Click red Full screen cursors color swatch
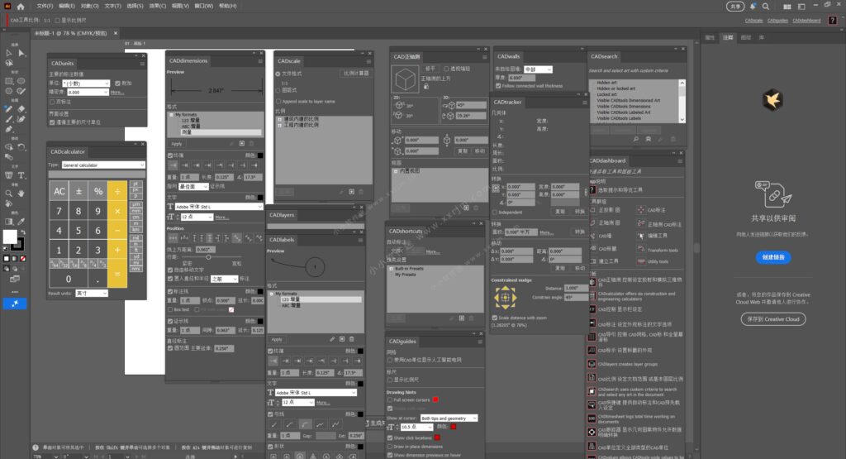Viewport: 846px width, 459px height. click(435, 400)
